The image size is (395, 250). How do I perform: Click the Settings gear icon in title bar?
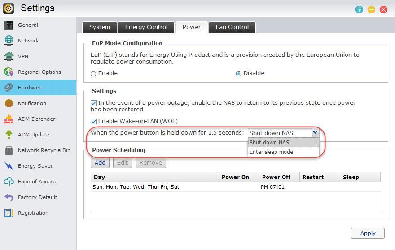tap(9, 8)
